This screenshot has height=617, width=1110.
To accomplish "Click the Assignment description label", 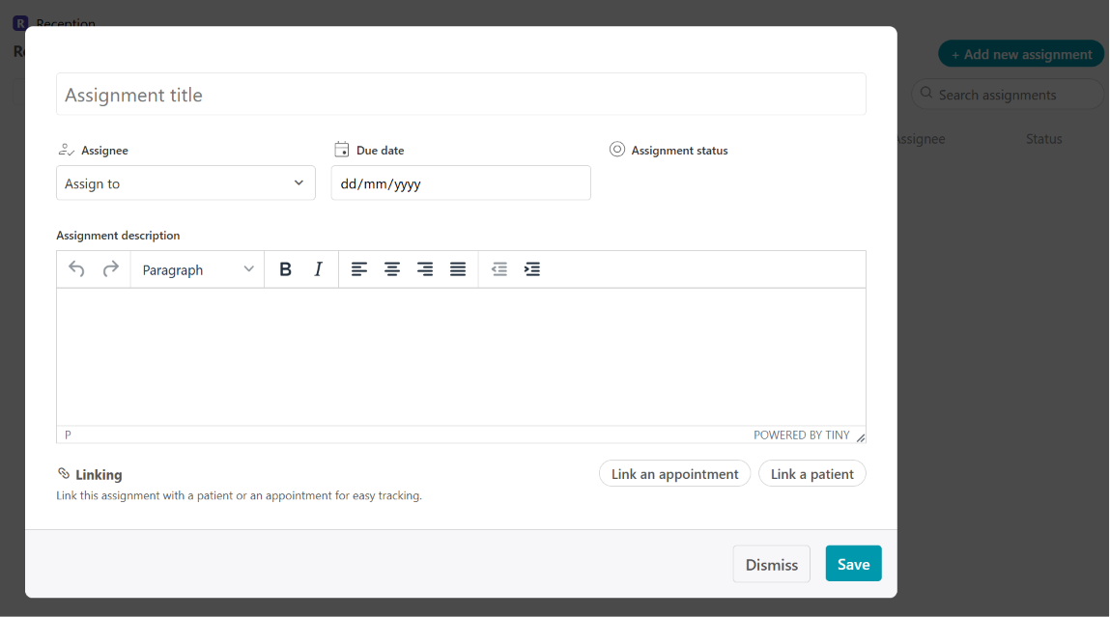I will pyautogui.click(x=118, y=235).
